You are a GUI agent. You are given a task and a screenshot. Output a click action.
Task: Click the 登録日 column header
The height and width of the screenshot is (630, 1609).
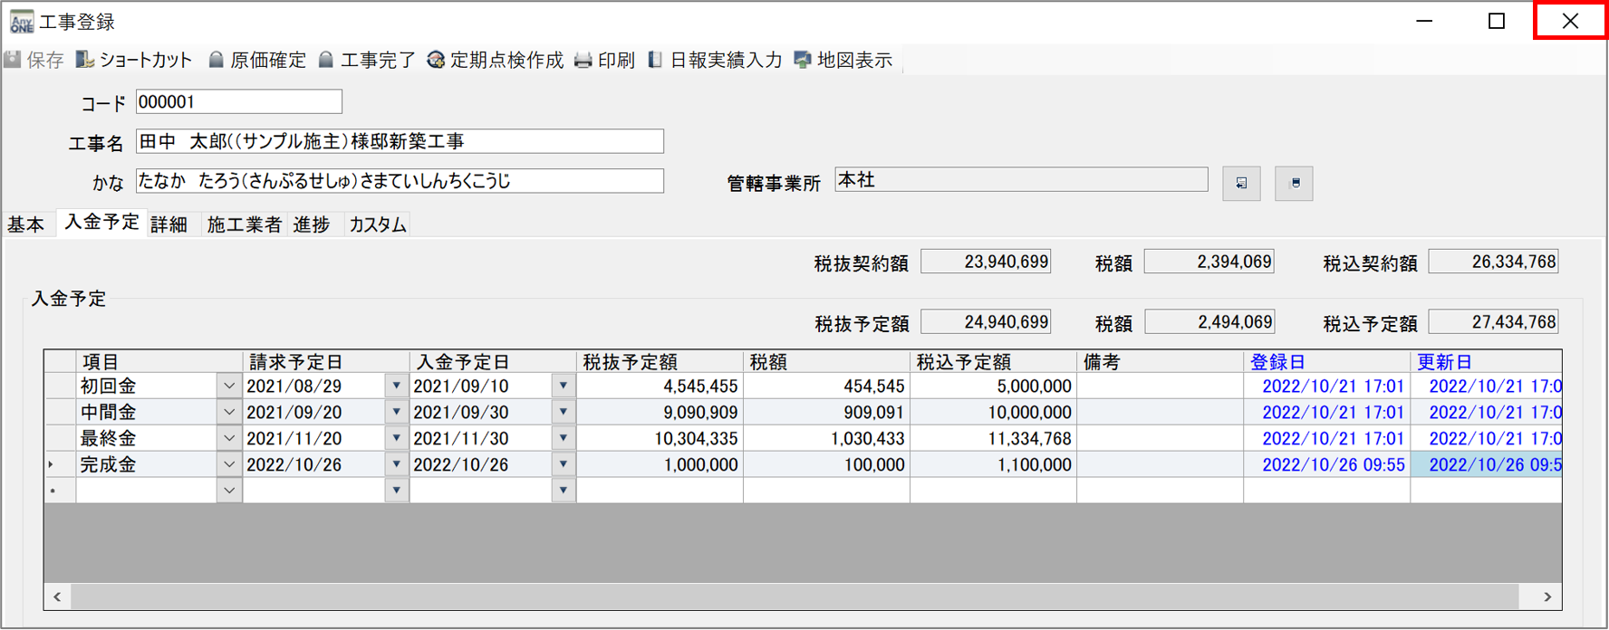tap(1277, 362)
